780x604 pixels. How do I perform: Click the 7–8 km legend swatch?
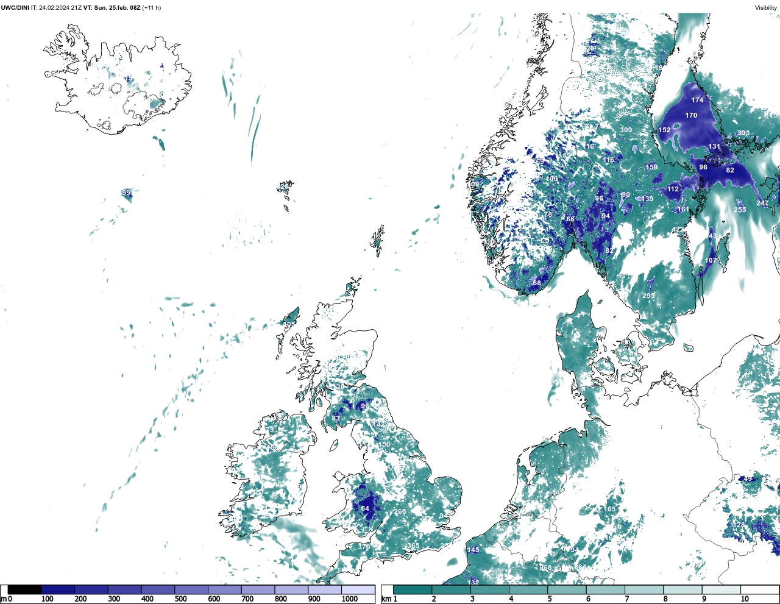644,590
